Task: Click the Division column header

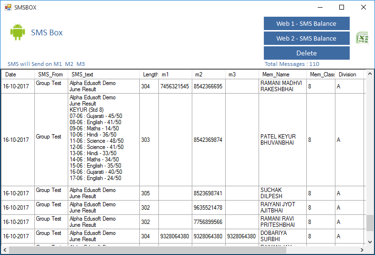Action: tap(347, 74)
